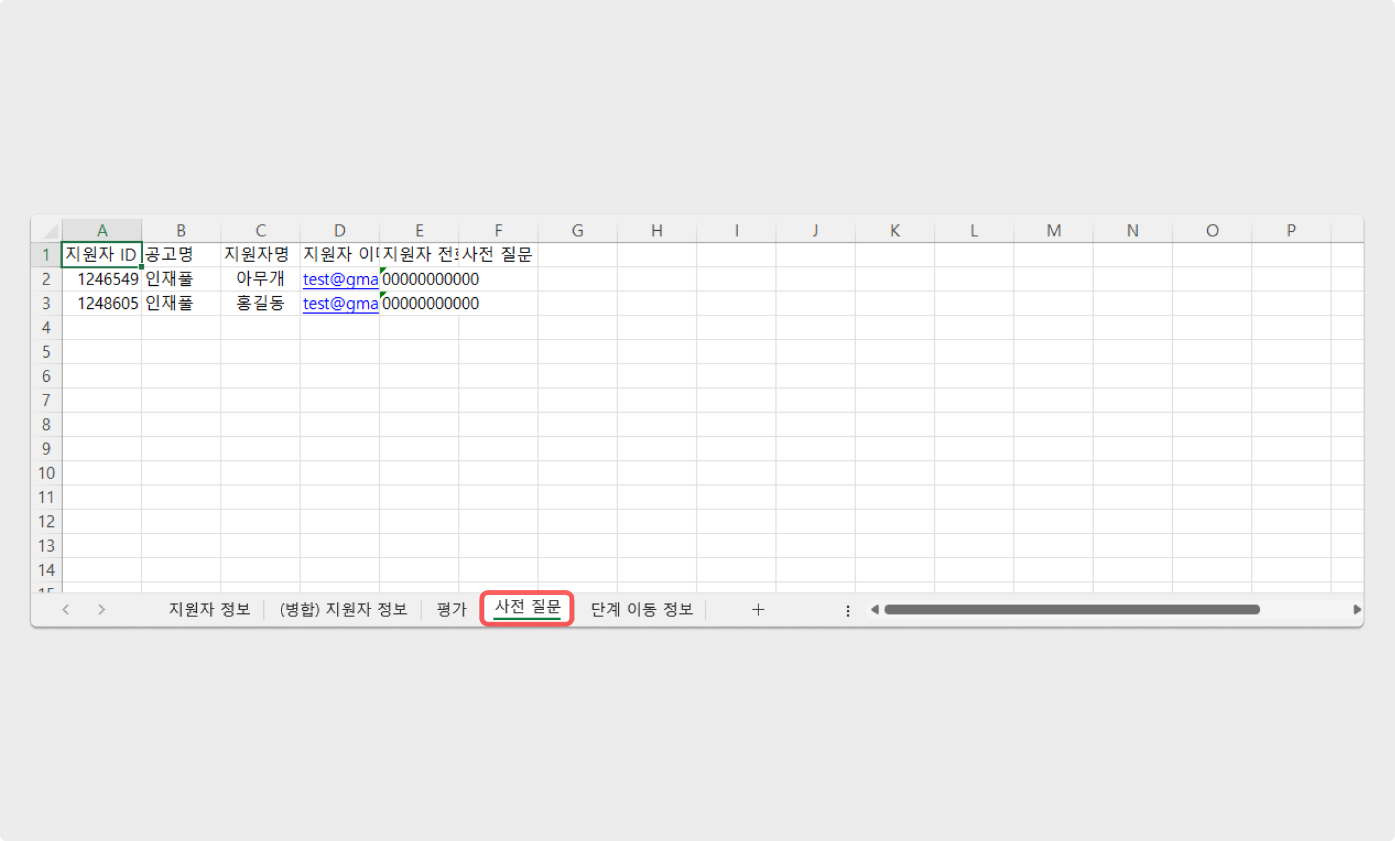Switch to the (병합) 지원자 정보 tab
The height and width of the screenshot is (841, 1395).
(343, 609)
